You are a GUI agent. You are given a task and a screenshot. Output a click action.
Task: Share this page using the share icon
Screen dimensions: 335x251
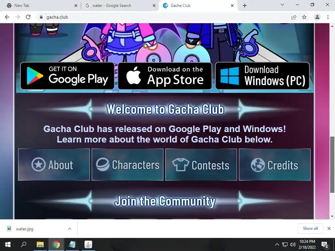(294, 17)
